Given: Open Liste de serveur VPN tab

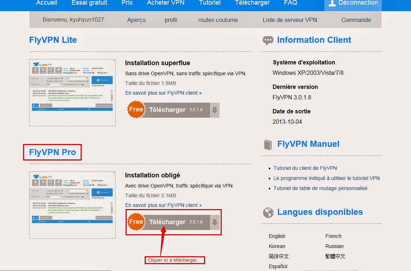Looking at the screenshot, I should pos(290,20).
